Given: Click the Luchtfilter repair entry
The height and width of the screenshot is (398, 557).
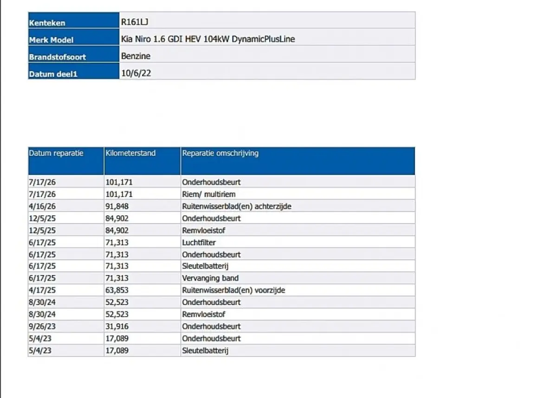Looking at the screenshot, I should (x=199, y=242).
